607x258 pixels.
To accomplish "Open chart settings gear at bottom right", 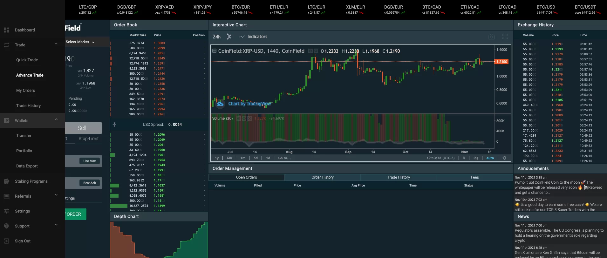I will point(504,158).
